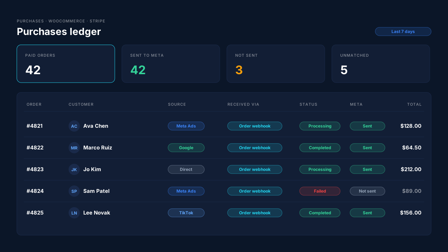Click Processing status for order #4821

320,126
